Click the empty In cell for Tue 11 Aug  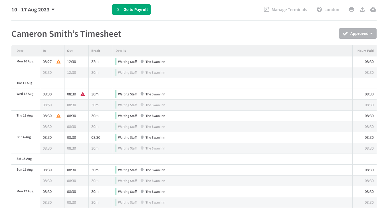(52, 83)
